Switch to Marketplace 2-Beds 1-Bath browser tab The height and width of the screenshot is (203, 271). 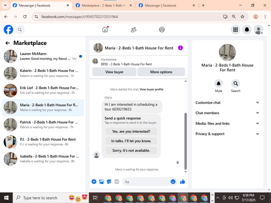104,5
